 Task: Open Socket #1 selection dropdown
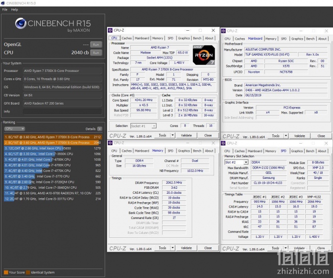tap(143, 126)
